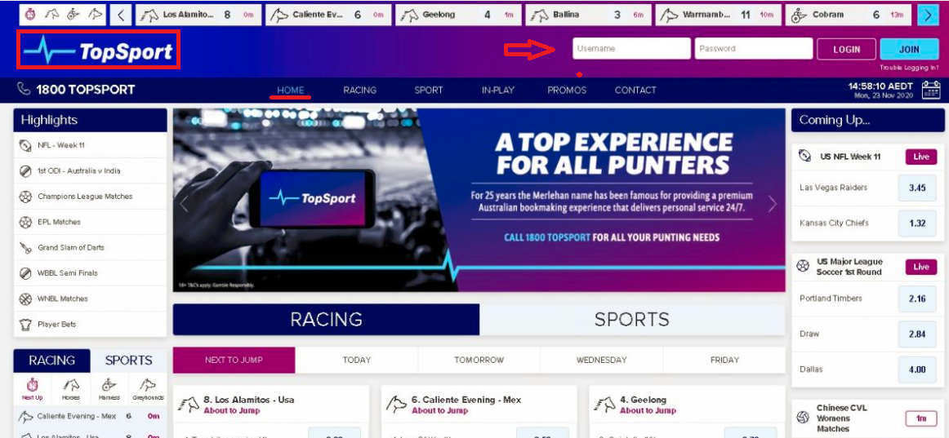Show next banner slide
949x438 pixels.
pyautogui.click(x=773, y=204)
